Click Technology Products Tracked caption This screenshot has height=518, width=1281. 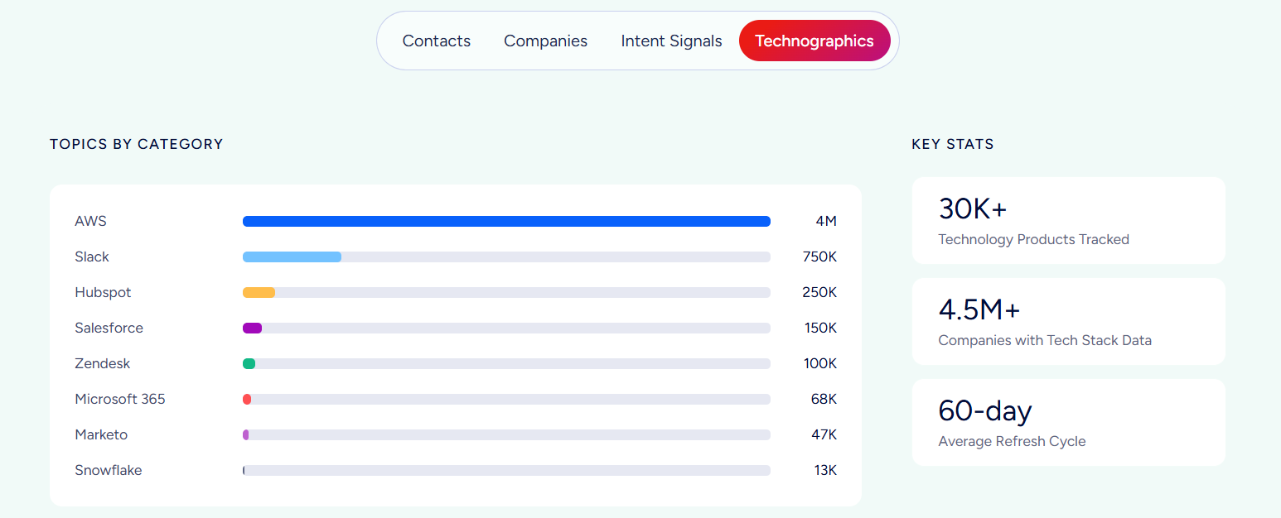tap(1034, 239)
